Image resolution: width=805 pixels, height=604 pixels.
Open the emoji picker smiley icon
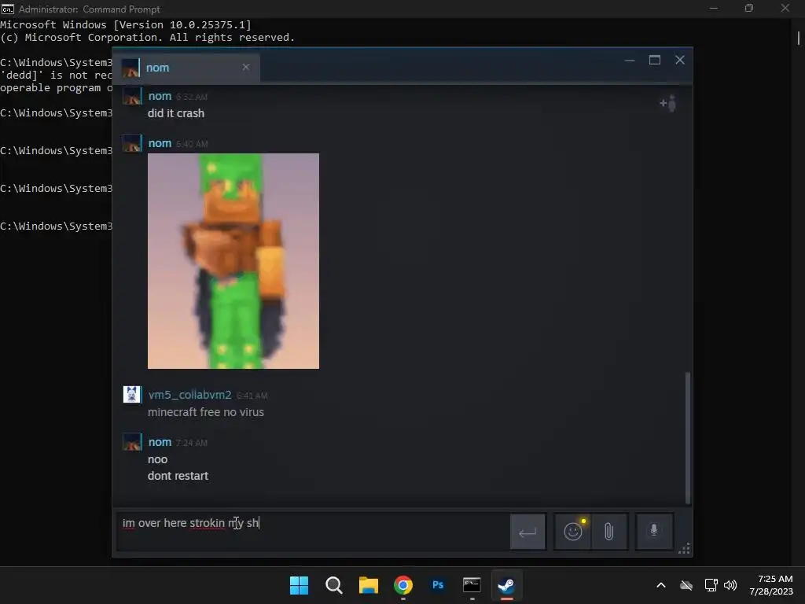pyautogui.click(x=573, y=531)
